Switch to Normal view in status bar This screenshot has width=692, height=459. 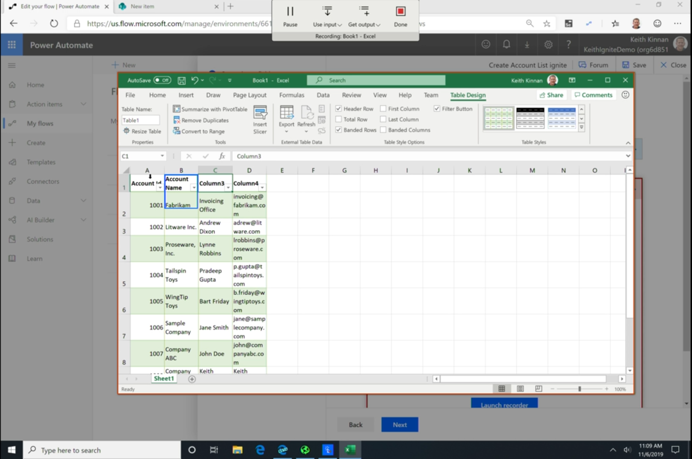click(x=502, y=389)
